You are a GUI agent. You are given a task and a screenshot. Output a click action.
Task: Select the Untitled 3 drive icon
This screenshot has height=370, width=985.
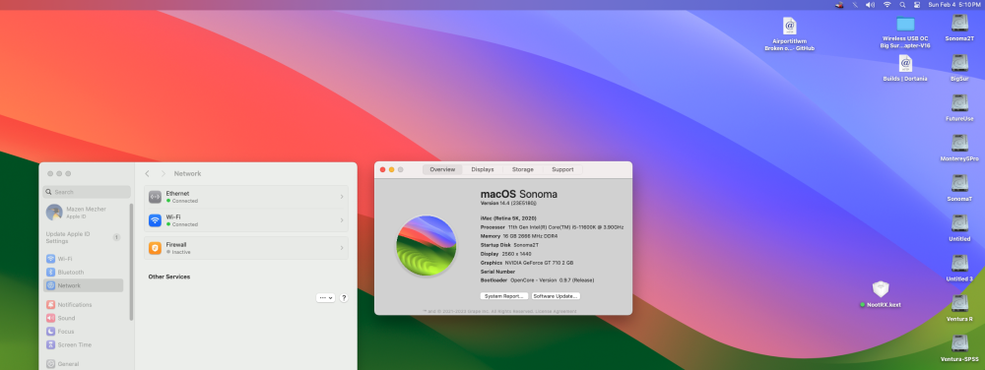[x=959, y=264]
